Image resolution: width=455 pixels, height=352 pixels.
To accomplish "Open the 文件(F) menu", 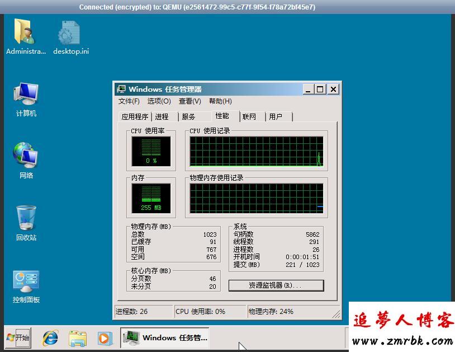I will [x=129, y=101].
